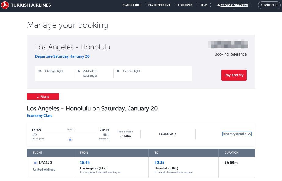
Task: Click the Cancel flight X icon
Action: tap(118, 71)
